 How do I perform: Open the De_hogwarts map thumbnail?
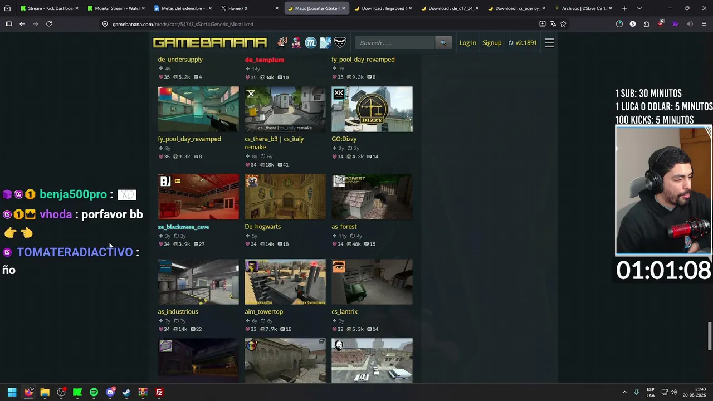point(285,197)
